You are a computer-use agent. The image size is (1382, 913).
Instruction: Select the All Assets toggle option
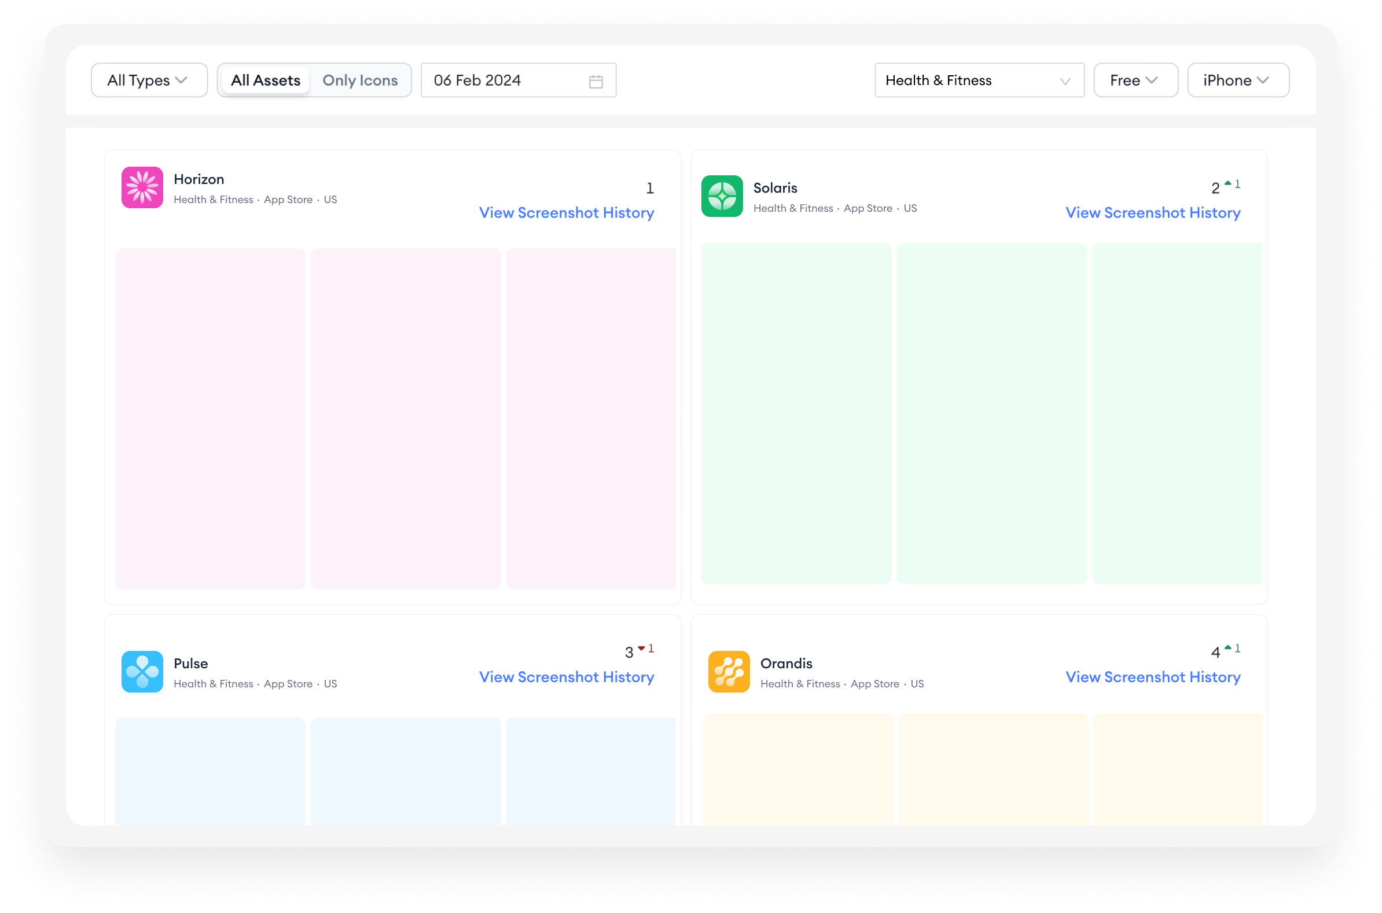point(266,80)
